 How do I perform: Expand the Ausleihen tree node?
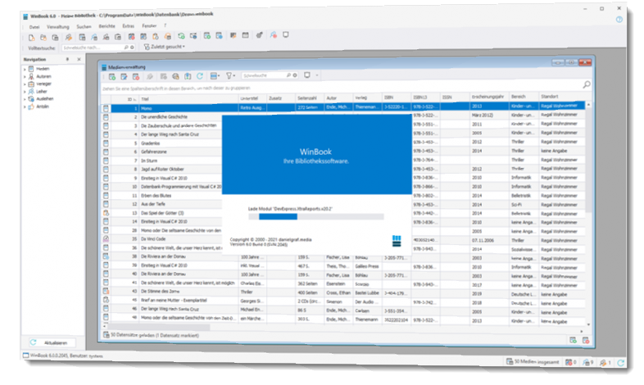tap(25, 99)
